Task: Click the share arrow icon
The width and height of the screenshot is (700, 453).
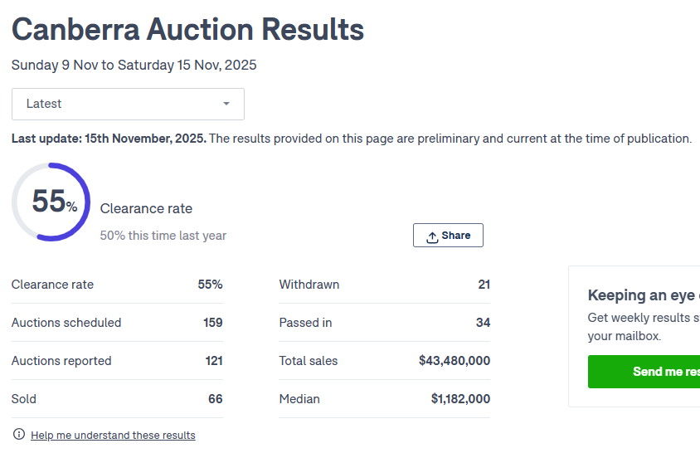Action: tap(432, 236)
